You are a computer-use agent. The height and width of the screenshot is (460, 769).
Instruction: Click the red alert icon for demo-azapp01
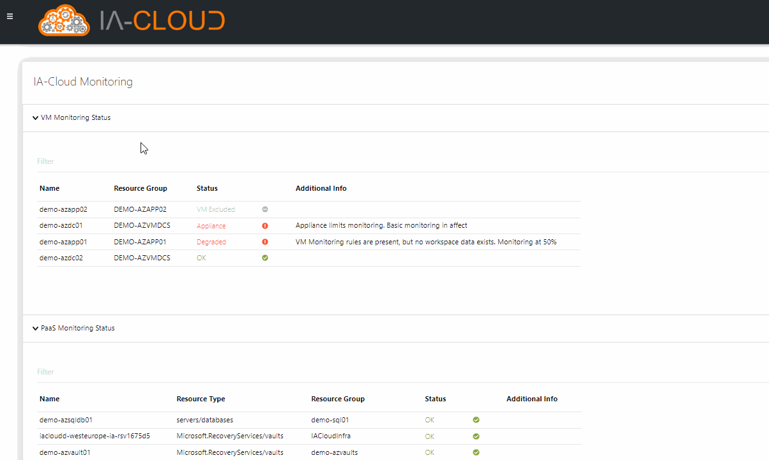(265, 242)
